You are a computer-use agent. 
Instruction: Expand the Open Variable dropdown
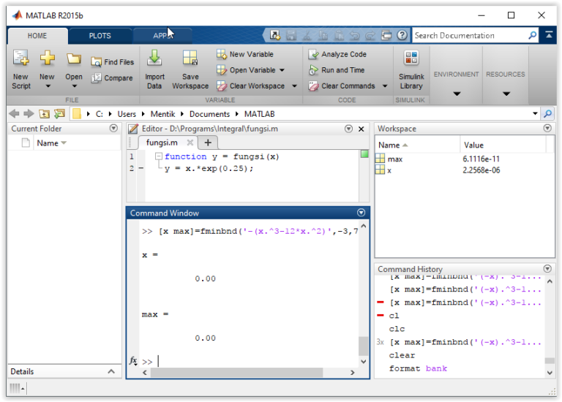pyautogui.click(x=282, y=70)
